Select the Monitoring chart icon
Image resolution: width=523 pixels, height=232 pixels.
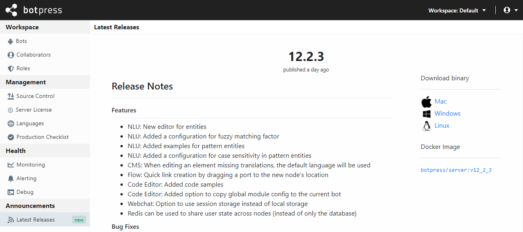point(10,165)
